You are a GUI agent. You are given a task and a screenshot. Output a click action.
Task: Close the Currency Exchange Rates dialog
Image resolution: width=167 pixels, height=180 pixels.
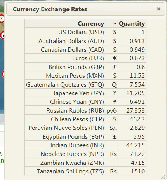tap(159, 9)
